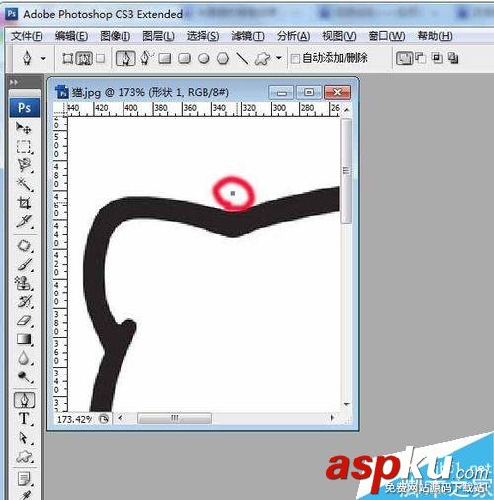The height and width of the screenshot is (500, 494).
Task: Select the Move tool
Action: (24, 127)
